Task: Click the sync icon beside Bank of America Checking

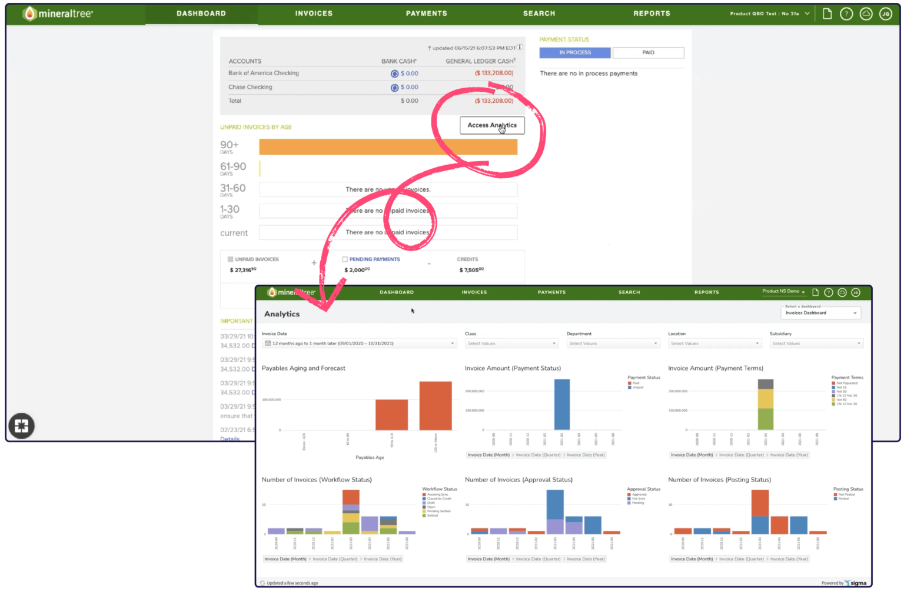Action: coord(394,73)
